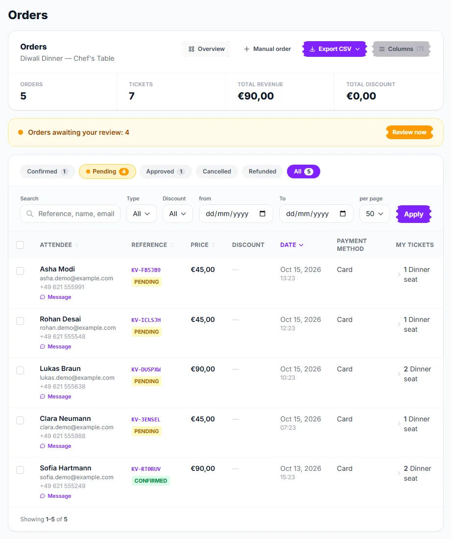451x539 pixels.
Task: Click the speech bubble icon for Rohan Desai
Action: tap(43, 346)
